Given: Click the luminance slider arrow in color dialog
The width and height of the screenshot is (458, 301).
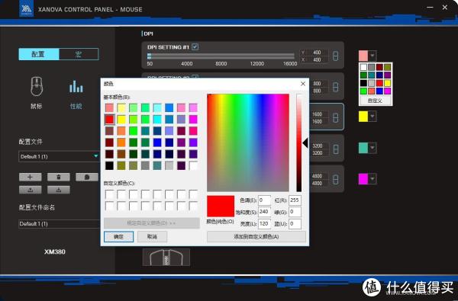Looking at the screenshot, I should (305, 143).
